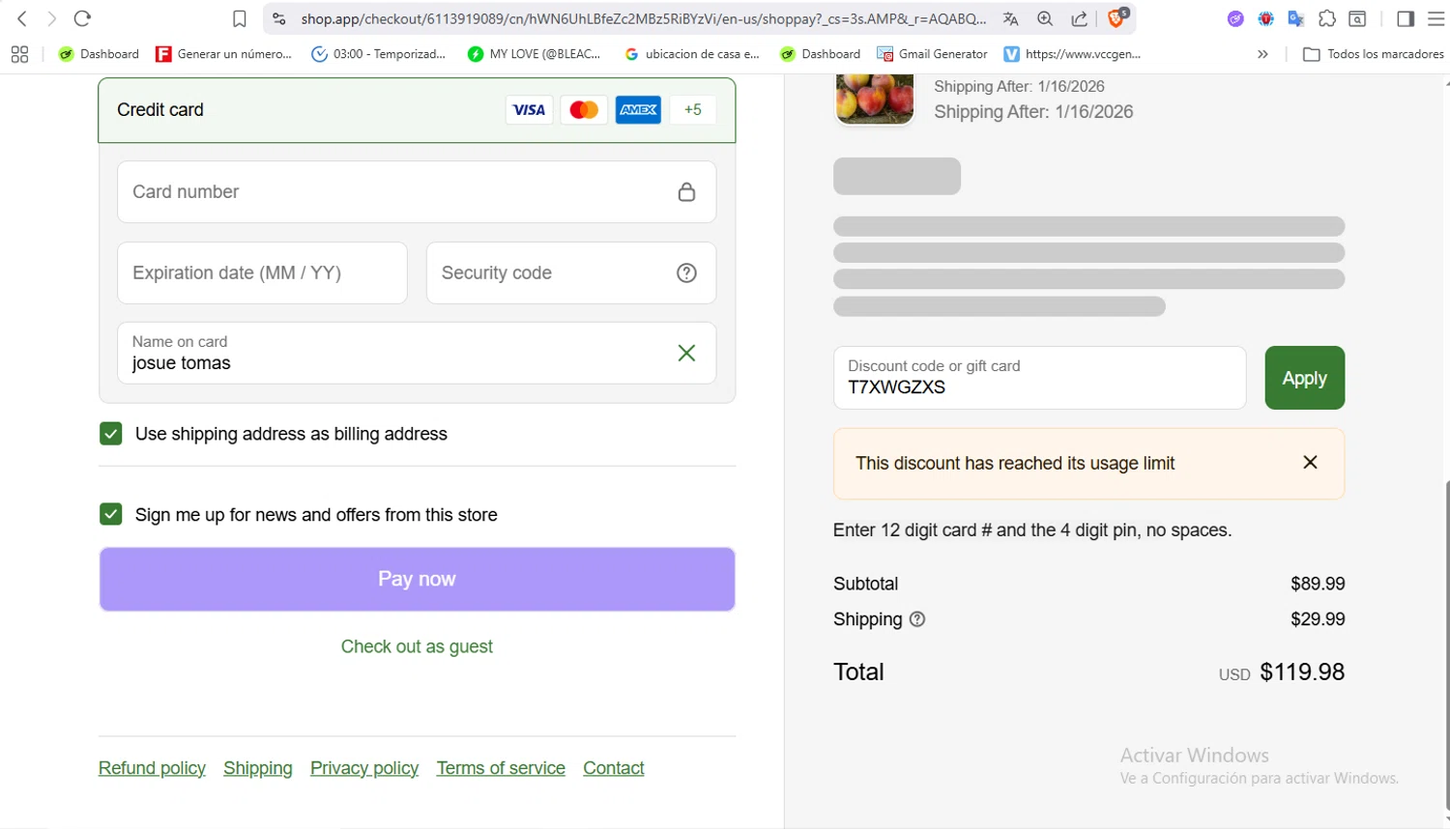The width and height of the screenshot is (1450, 829).
Task: Click the zoom magnifier icon in address bar
Action: click(1045, 18)
